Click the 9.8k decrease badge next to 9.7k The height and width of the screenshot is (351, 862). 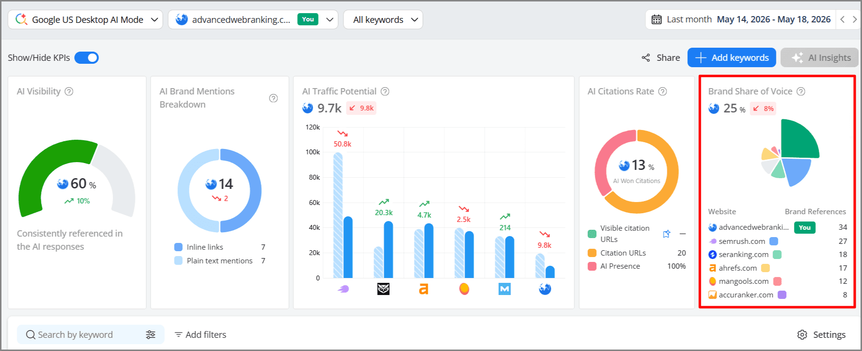coord(361,108)
